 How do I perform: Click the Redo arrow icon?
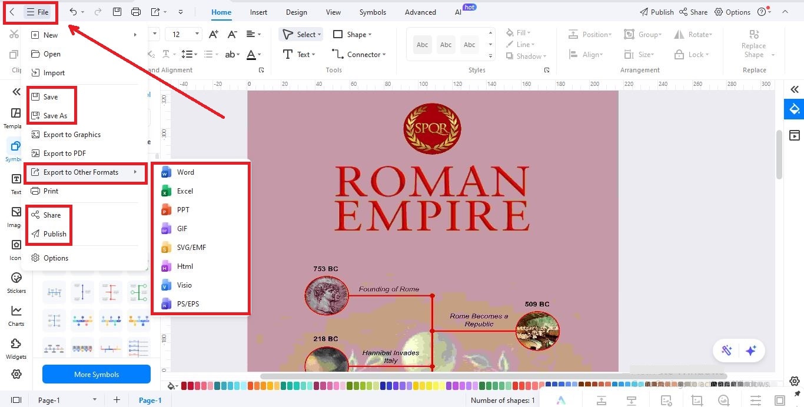(x=98, y=12)
